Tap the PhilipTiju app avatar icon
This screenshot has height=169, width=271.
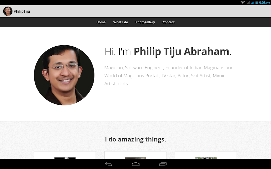[x=8, y=11]
